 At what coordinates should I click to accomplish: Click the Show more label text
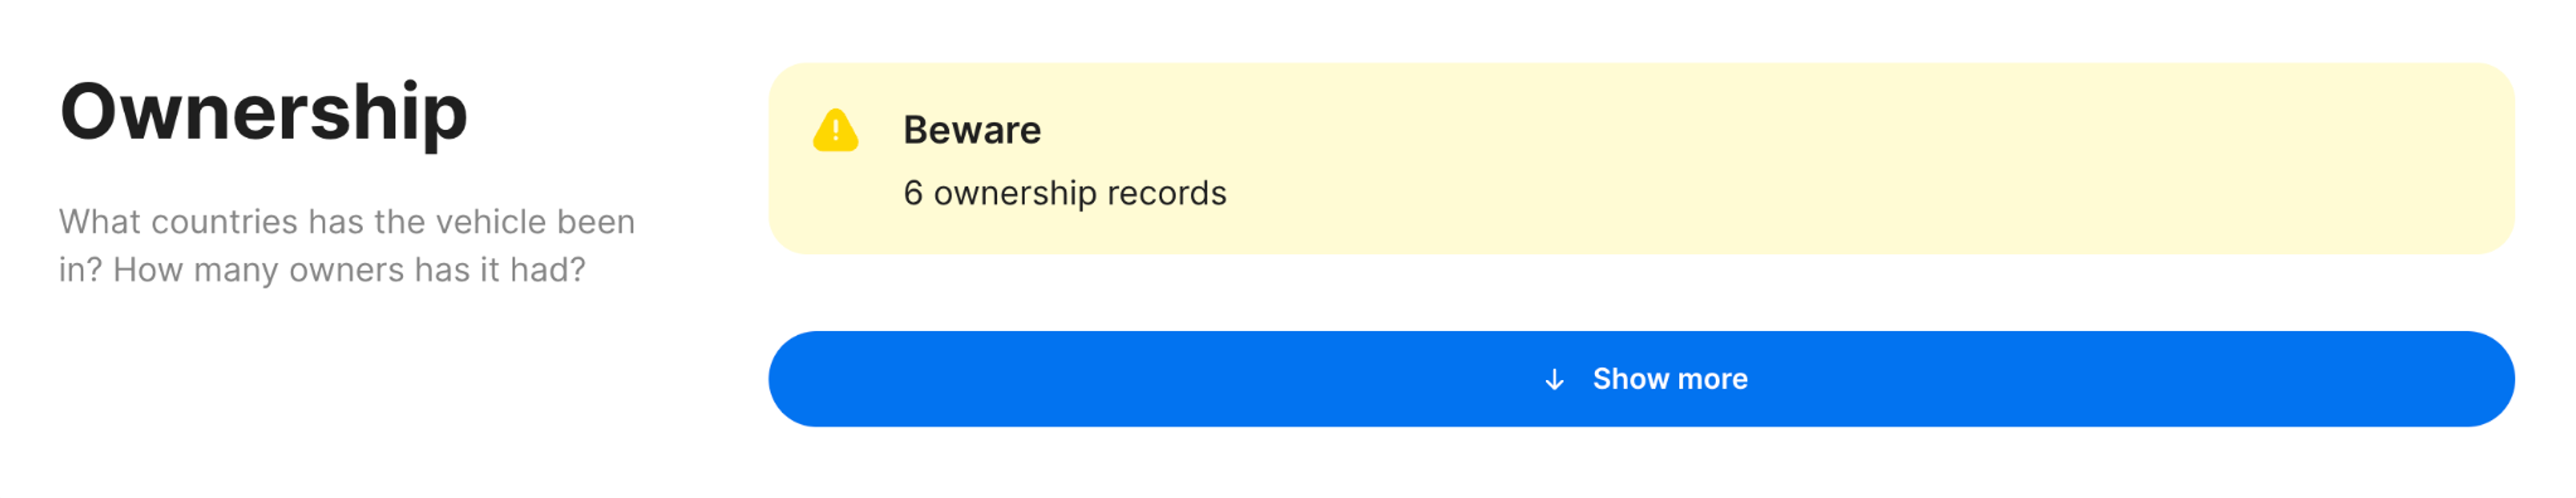(x=1670, y=379)
